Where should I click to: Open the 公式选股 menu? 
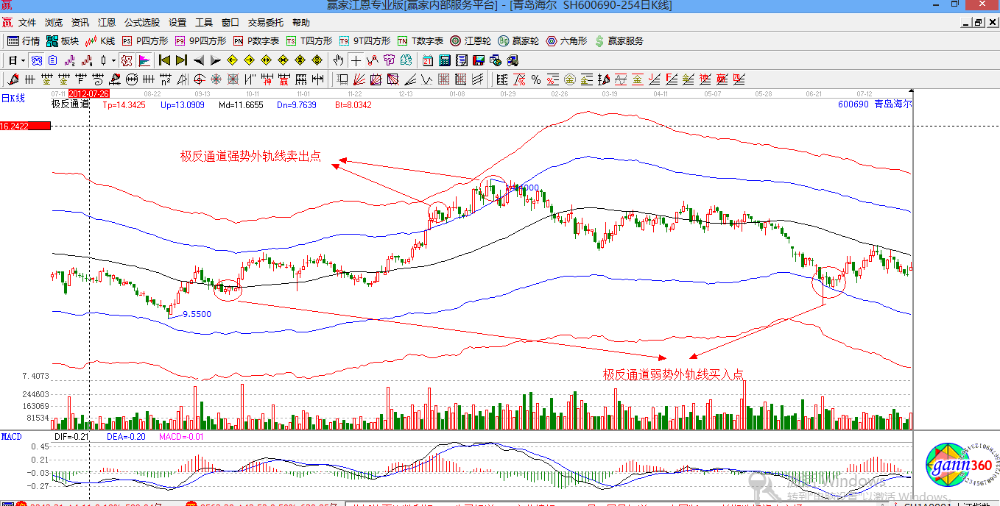pyautogui.click(x=142, y=23)
